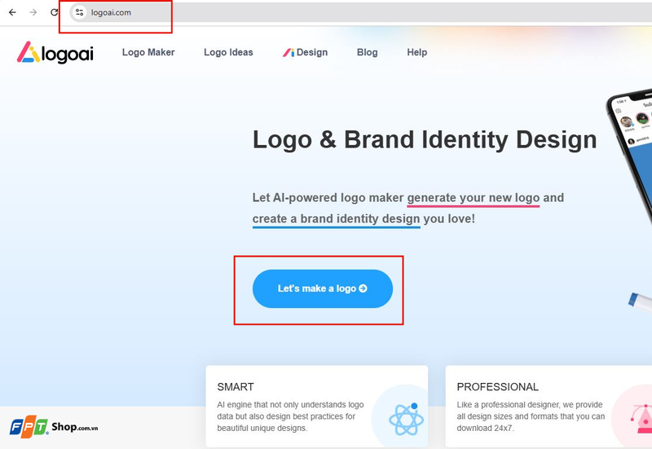This screenshot has height=449, width=652.
Task: Open the Logo Maker menu item
Action: 148,52
